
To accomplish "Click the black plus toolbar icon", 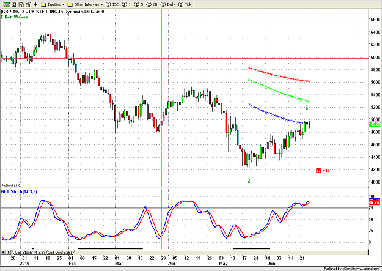I will [x=35, y=4].
